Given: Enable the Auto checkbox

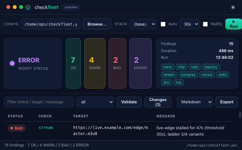Looking at the screenshot, I should click(163, 24).
